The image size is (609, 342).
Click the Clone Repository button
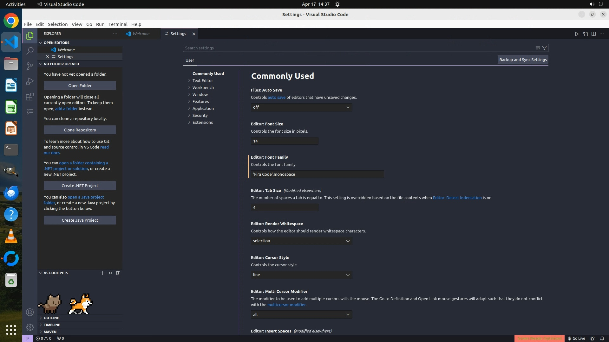80,130
